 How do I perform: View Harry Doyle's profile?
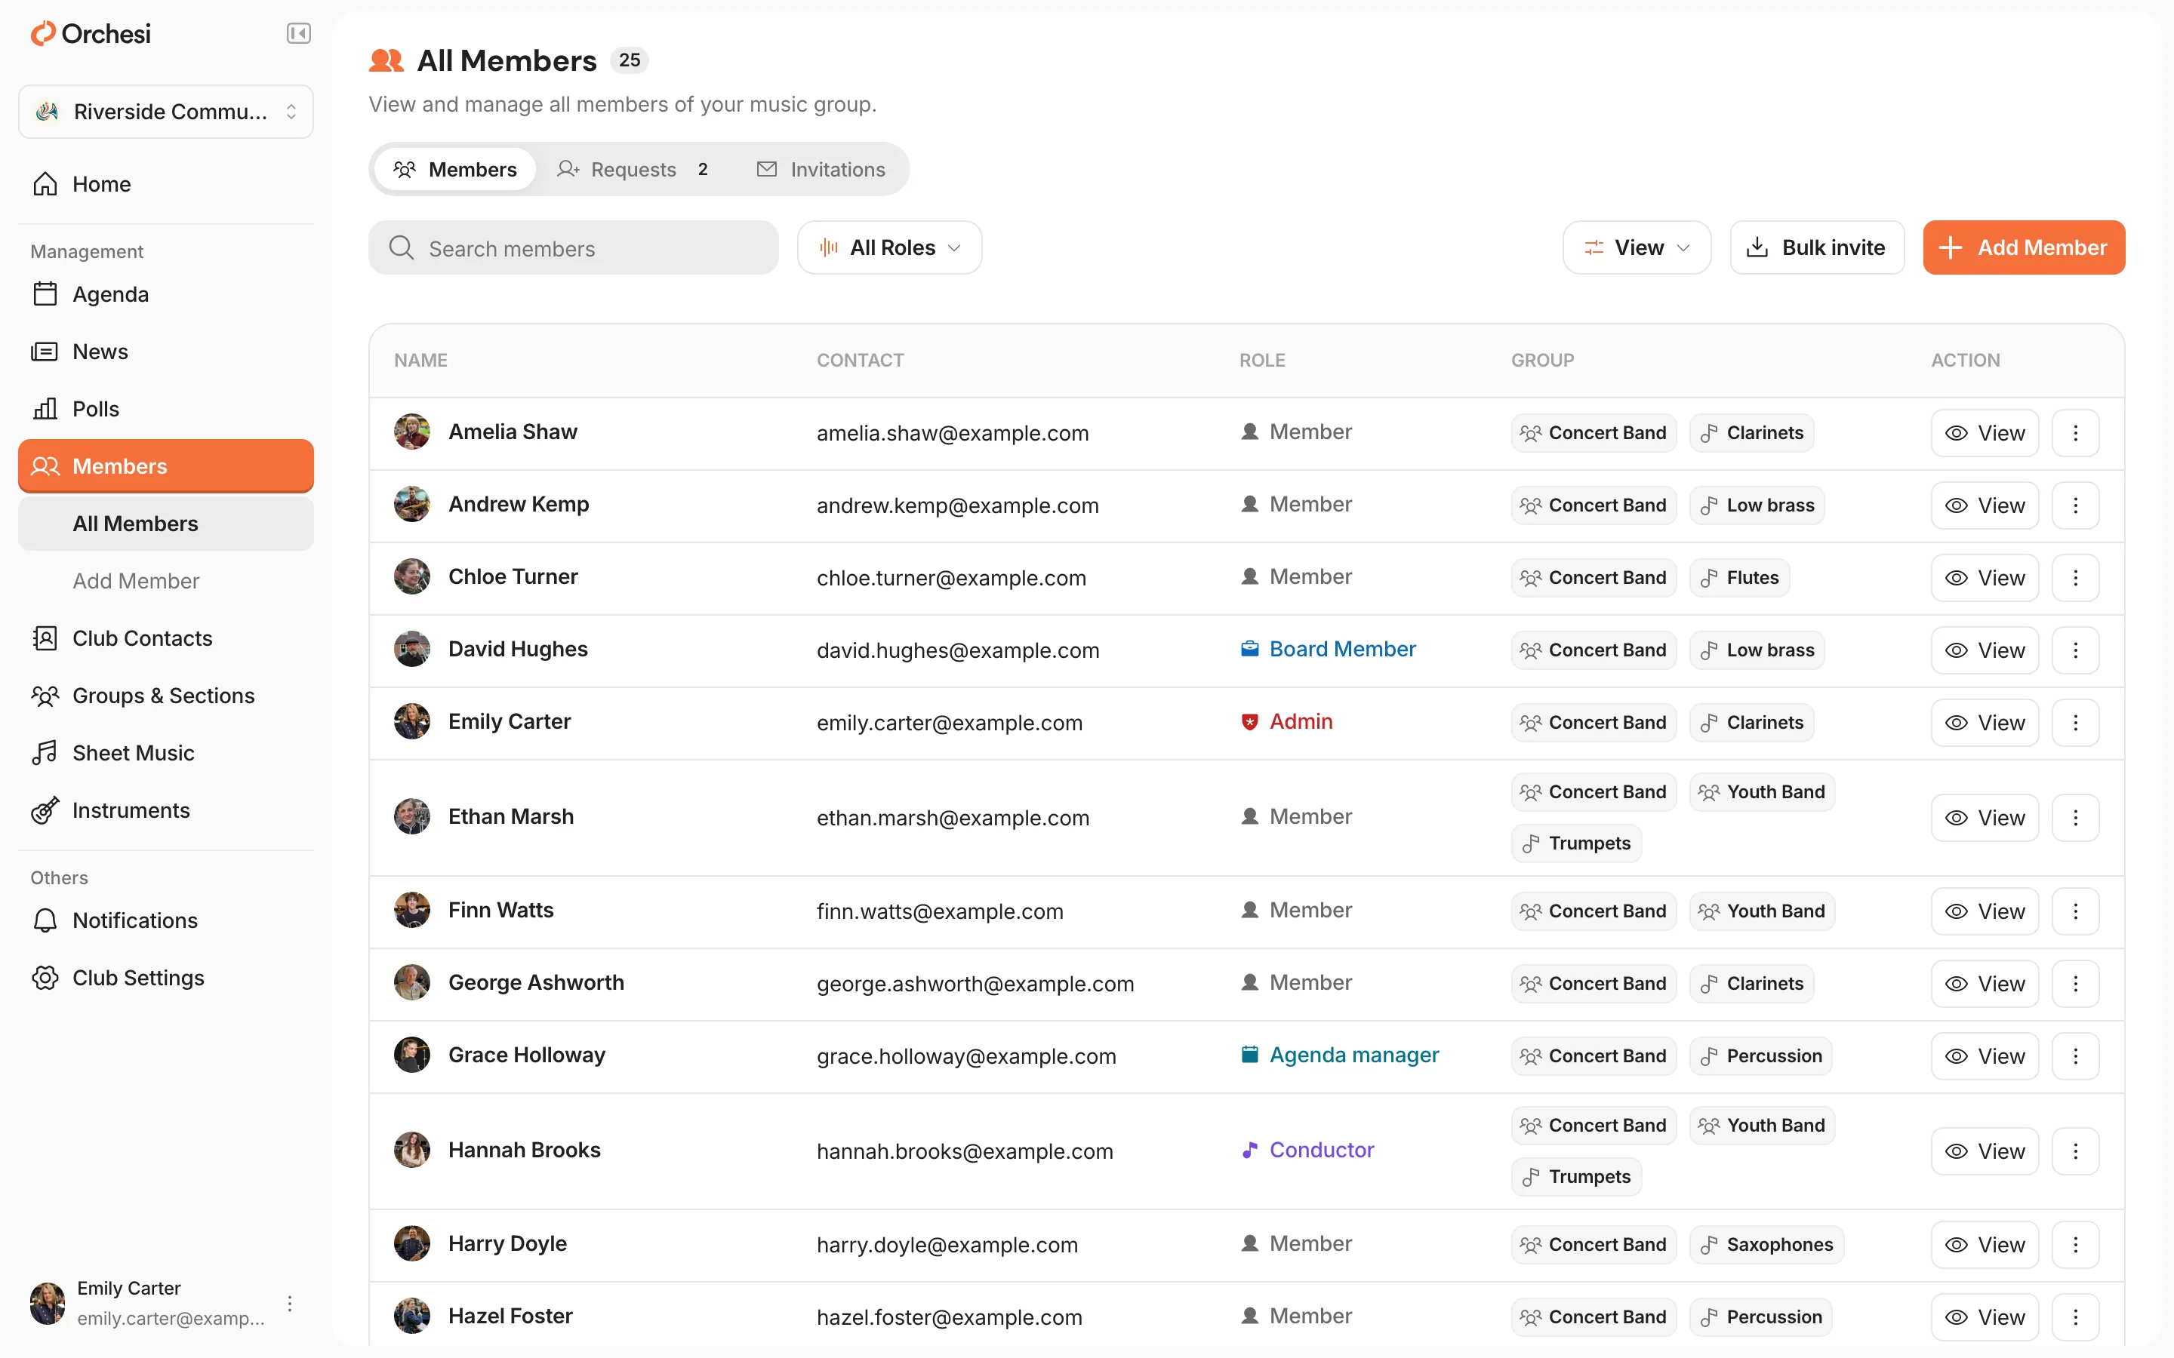[1985, 1245]
